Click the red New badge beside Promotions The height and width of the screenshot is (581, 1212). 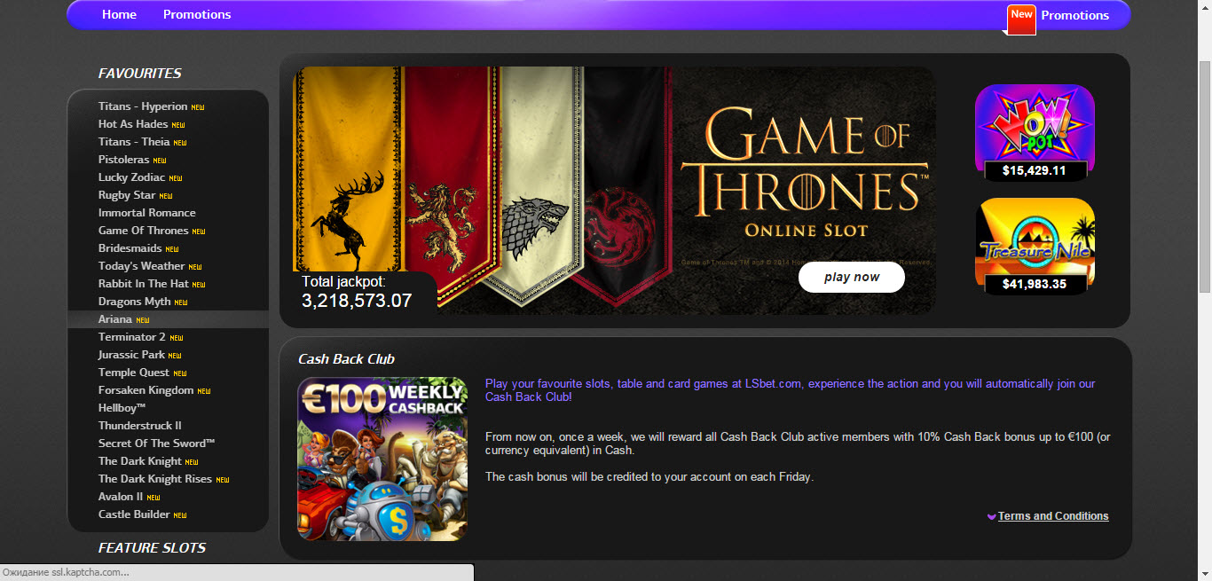[x=1021, y=19]
